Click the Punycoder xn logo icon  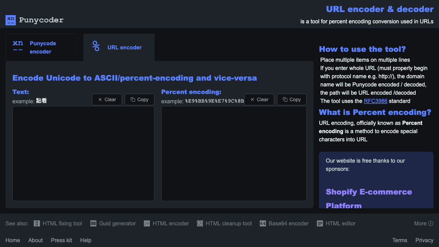pos(11,20)
